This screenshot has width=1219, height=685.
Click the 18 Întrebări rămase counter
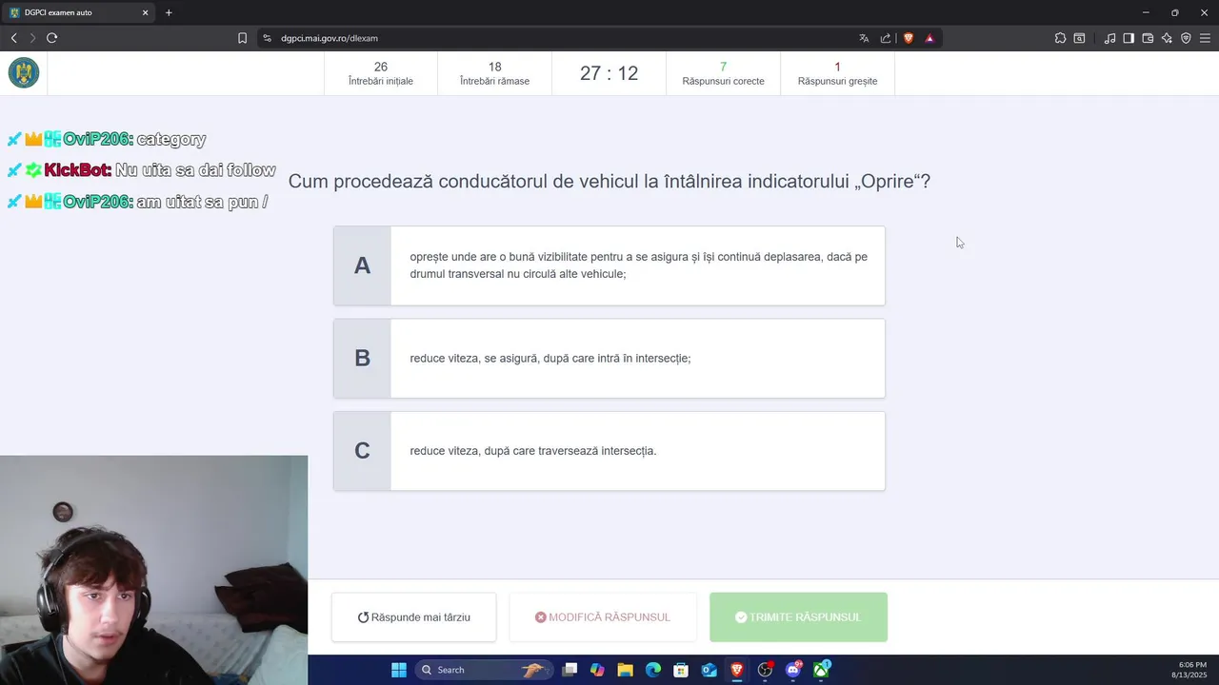pyautogui.click(x=494, y=73)
